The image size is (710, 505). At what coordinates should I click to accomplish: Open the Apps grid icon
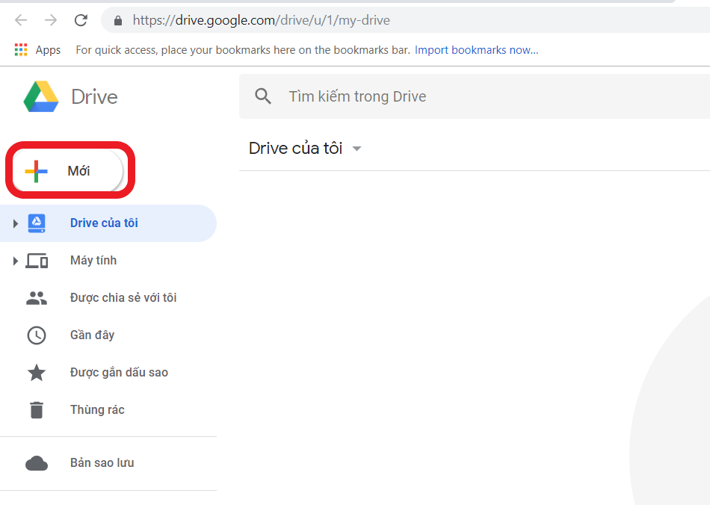pos(20,49)
